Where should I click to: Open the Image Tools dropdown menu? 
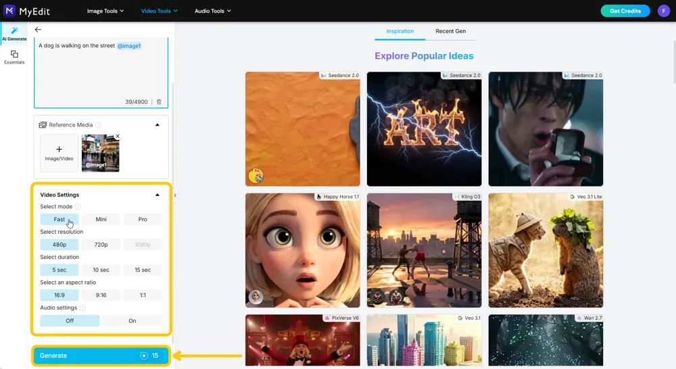tap(105, 11)
